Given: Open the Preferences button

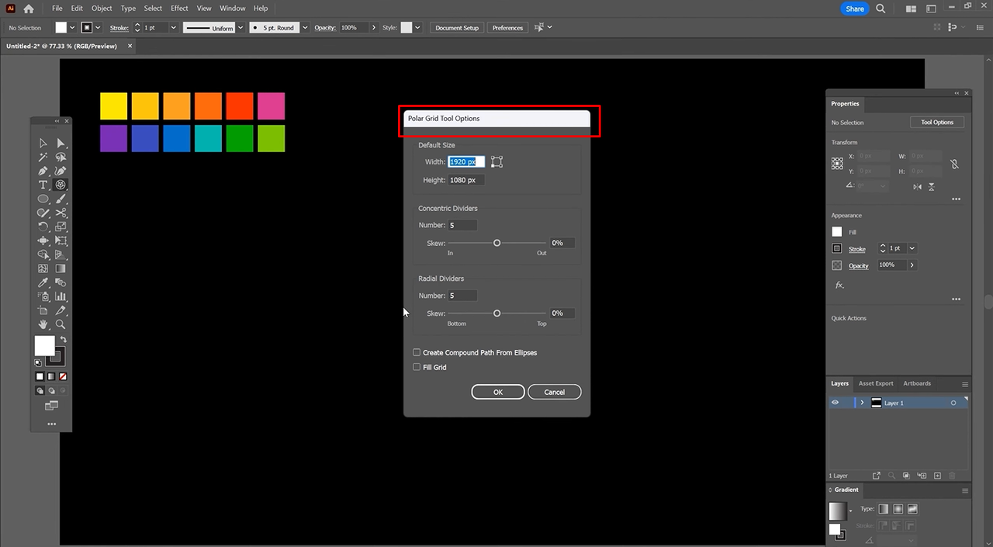Looking at the screenshot, I should coord(507,28).
